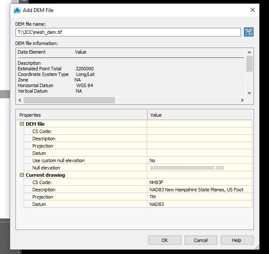The image size is (269, 254).
Task: Open Help for this dialog
Action: [237, 240]
